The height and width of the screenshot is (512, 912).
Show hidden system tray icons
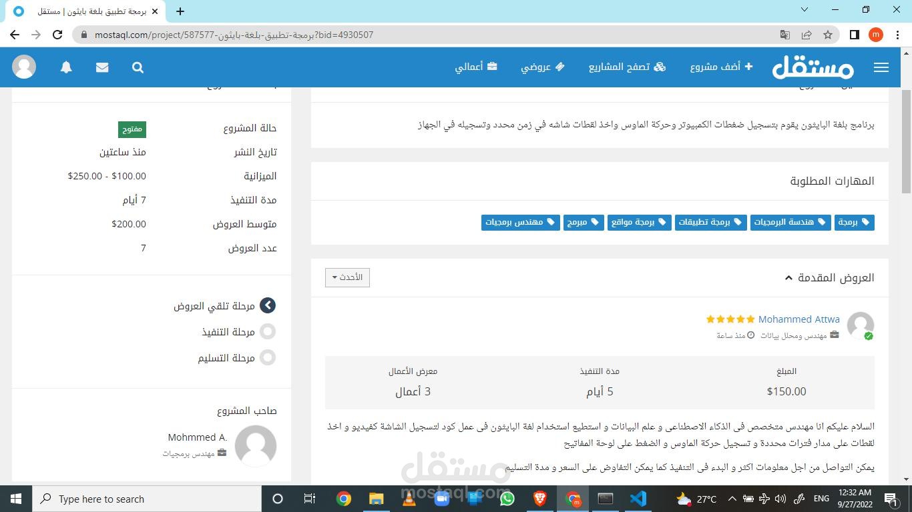coord(732,499)
